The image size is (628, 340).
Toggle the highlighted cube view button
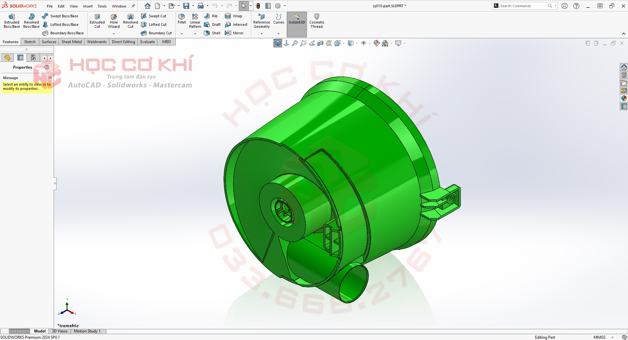tap(278, 43)
